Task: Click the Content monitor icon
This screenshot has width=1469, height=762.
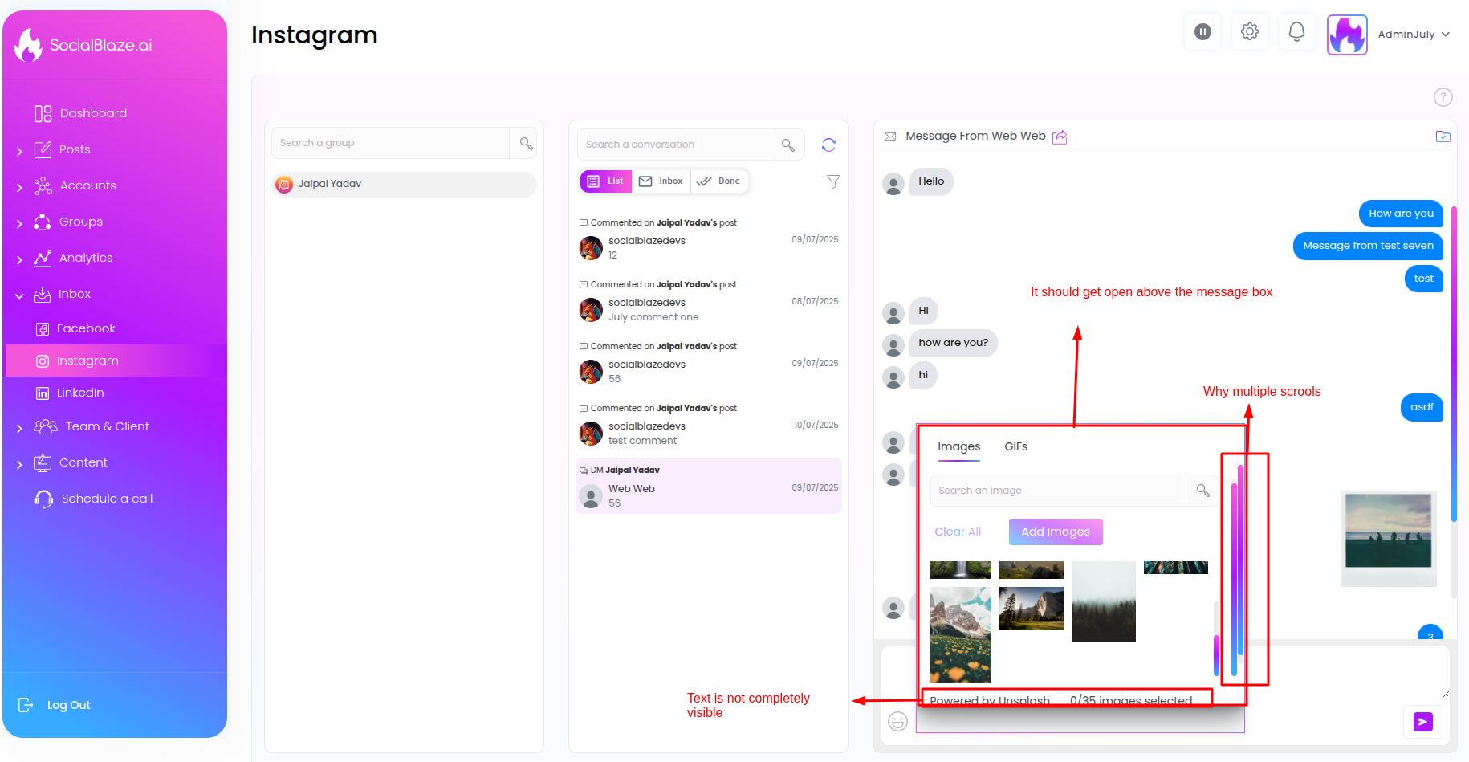Action: (43, 462)
